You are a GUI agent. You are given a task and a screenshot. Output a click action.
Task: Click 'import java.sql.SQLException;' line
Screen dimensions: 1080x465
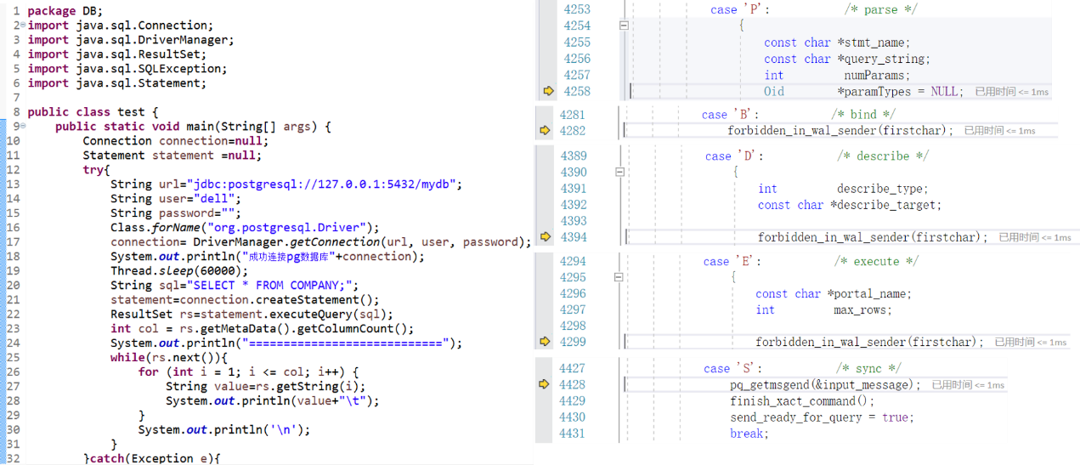[x=127, y=69]
